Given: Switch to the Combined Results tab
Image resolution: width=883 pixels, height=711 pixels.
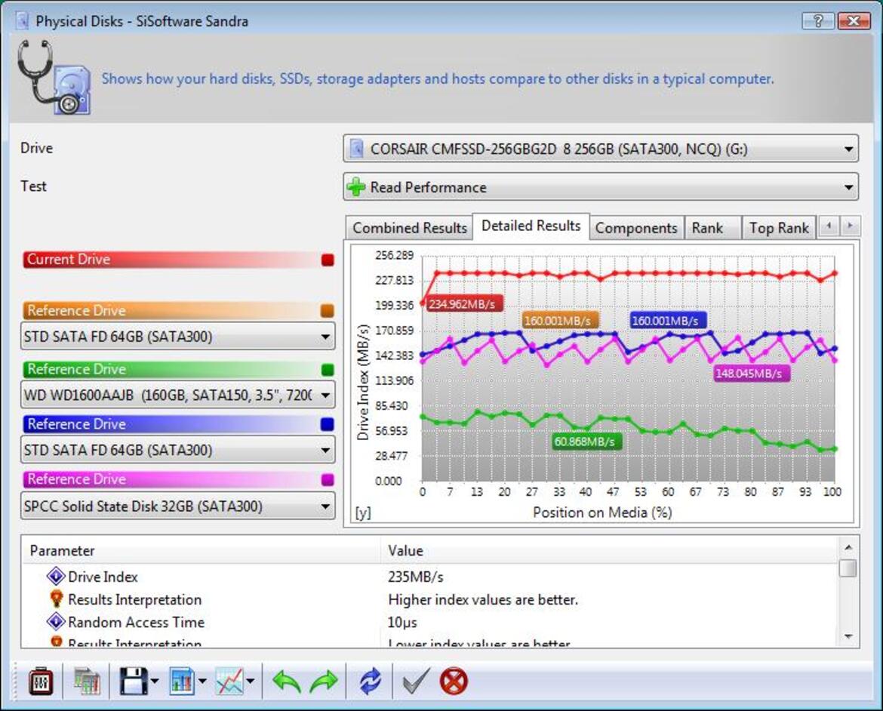Looking at the screenshot, I should click(x=409, y=228).
